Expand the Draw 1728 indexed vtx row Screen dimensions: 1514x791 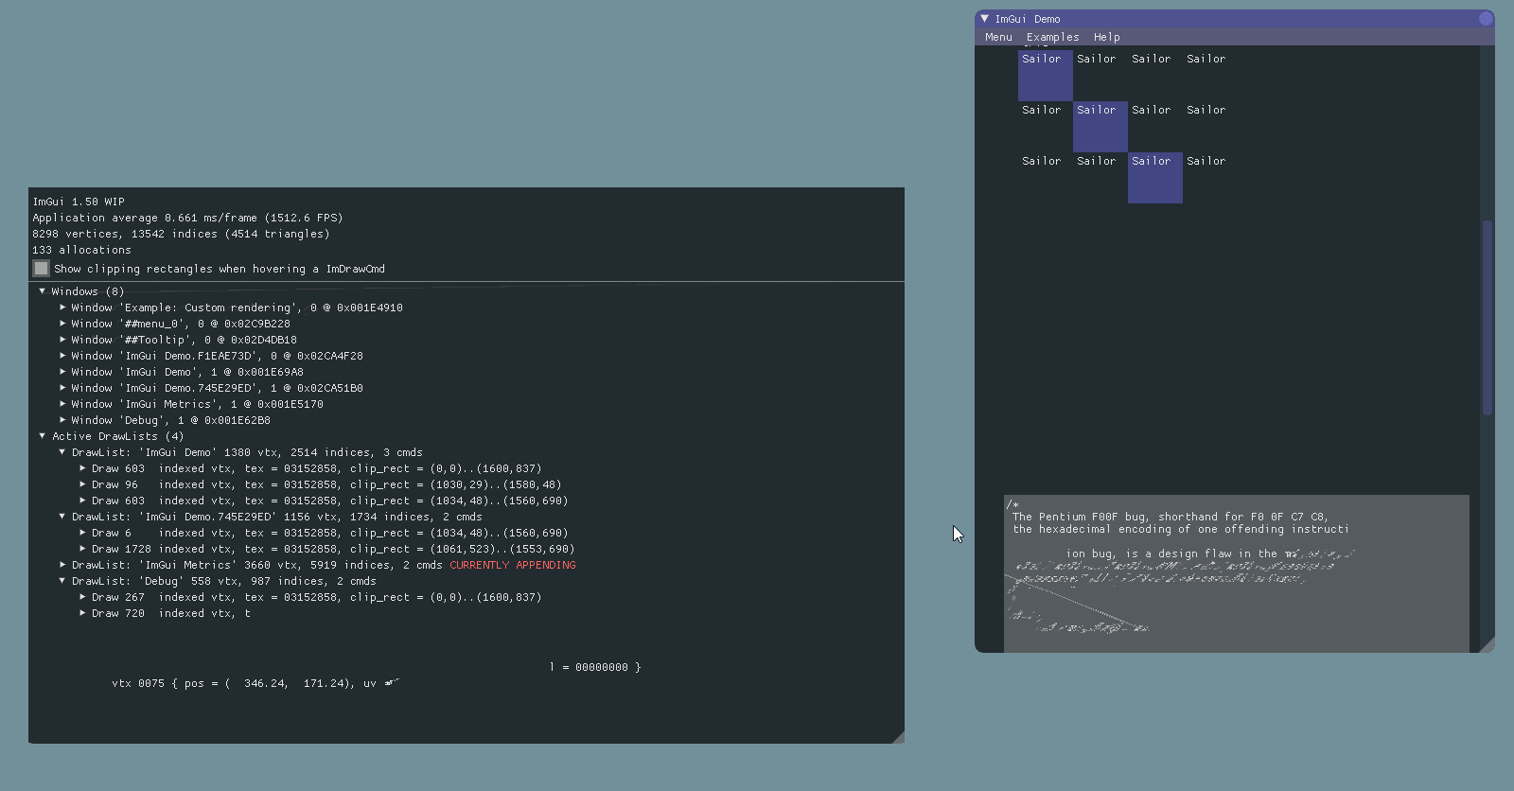tap(82, 549)
